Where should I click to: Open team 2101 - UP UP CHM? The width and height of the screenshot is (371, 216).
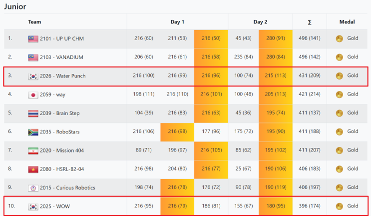tap(62, 38)
